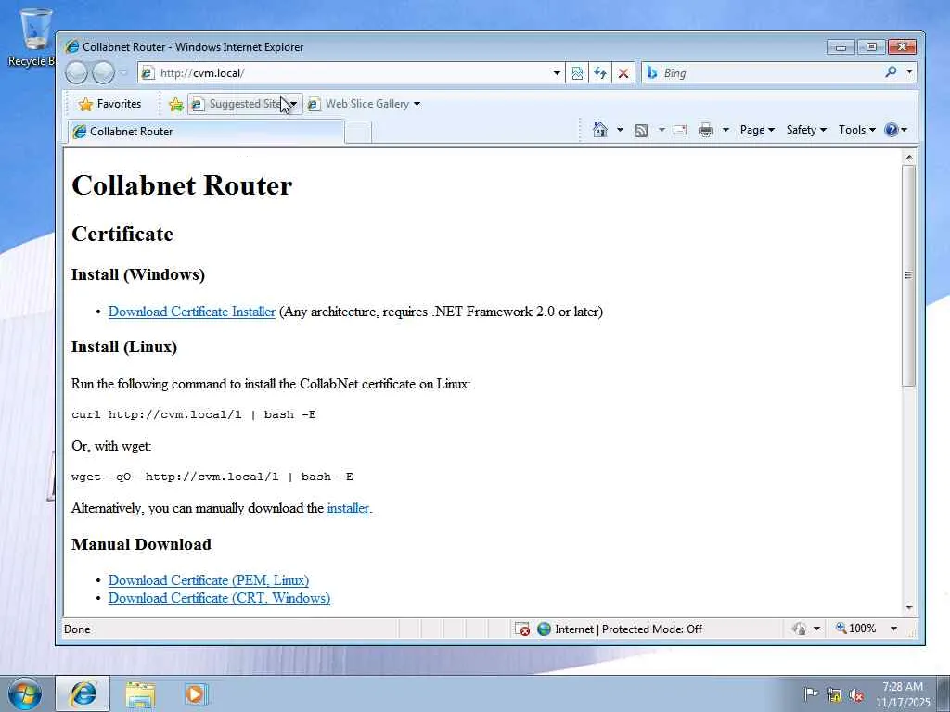Viewport: 950px width, 712px height.
Task: Expand the address bar autocomplete dropdown
Action: (x=557, y=73)
